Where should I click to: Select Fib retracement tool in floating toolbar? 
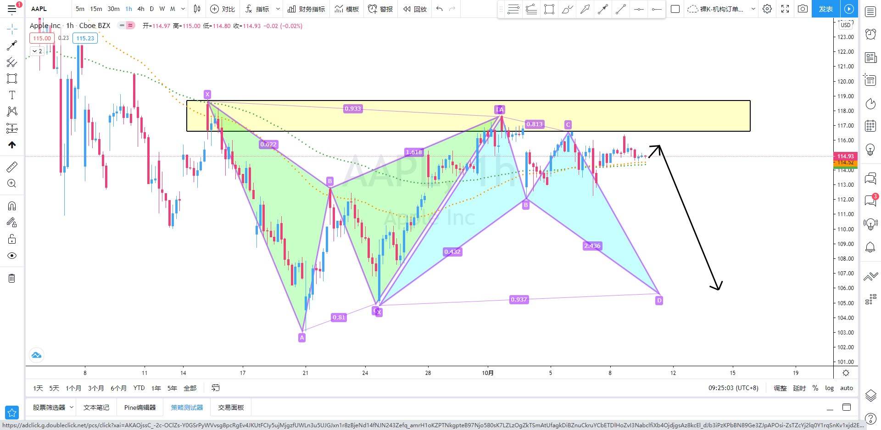click(x=513, y=9)
